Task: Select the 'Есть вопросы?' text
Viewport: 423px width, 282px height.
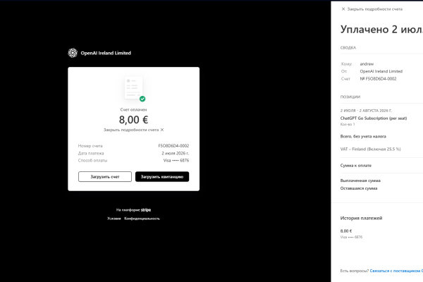Action: [355, 271]
